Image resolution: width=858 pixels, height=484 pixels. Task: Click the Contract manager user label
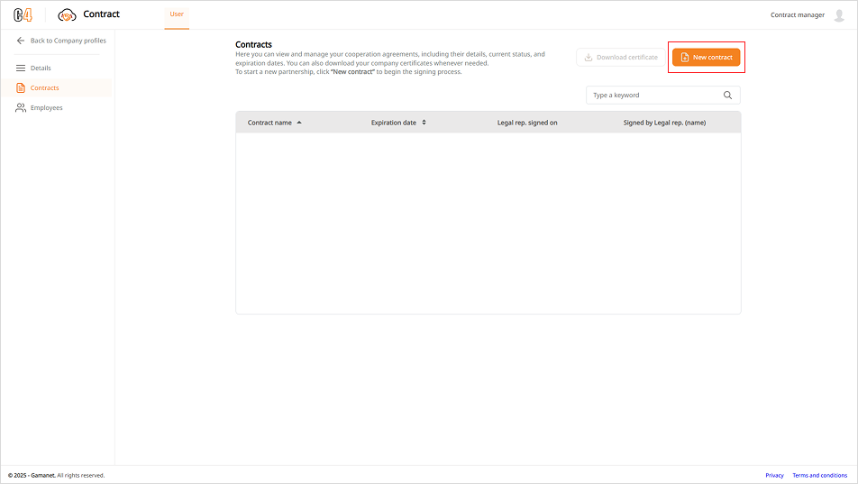point(798,14)
